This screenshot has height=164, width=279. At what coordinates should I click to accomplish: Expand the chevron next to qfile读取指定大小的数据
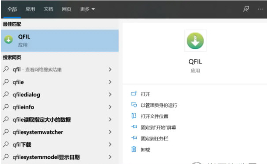pos(110,120)
